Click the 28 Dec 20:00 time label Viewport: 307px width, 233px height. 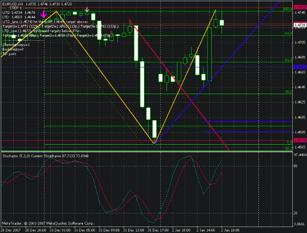coord(36,230)
